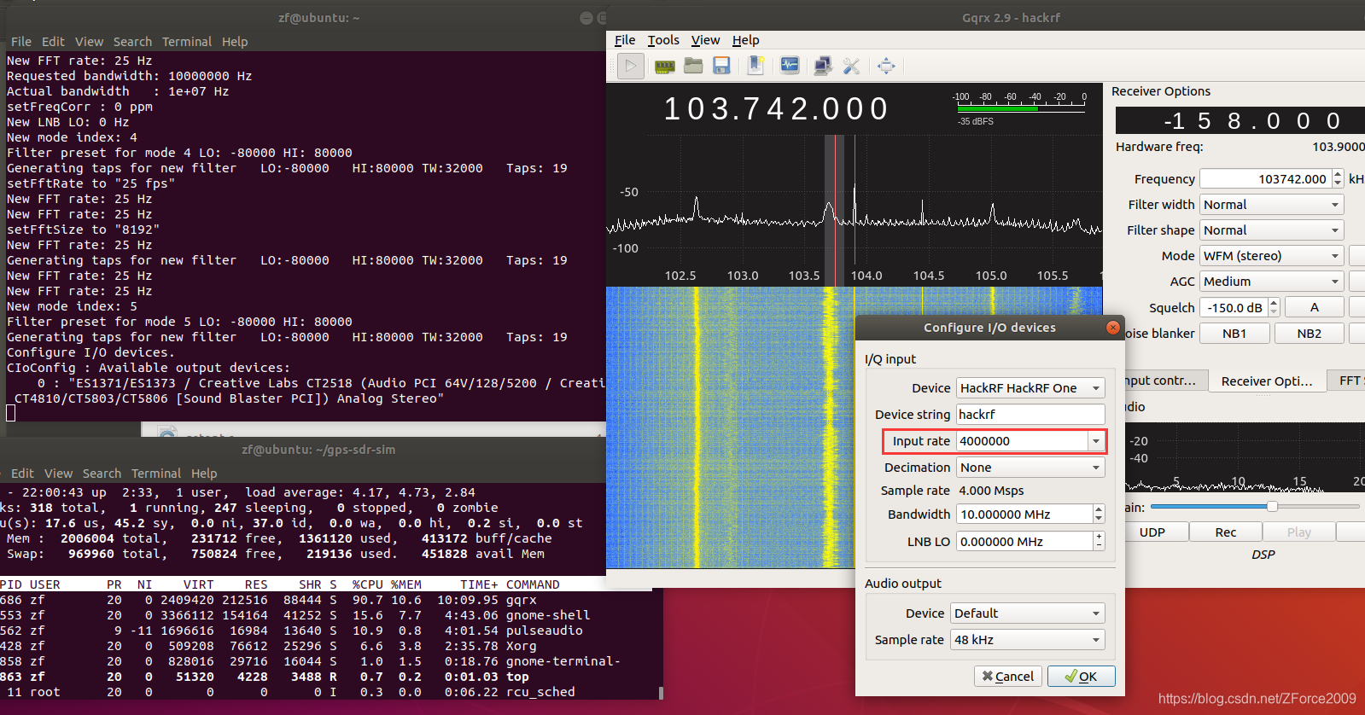
Task: Open the Mode WFM (stereo) dropdown
Action: pos(1272,256)
